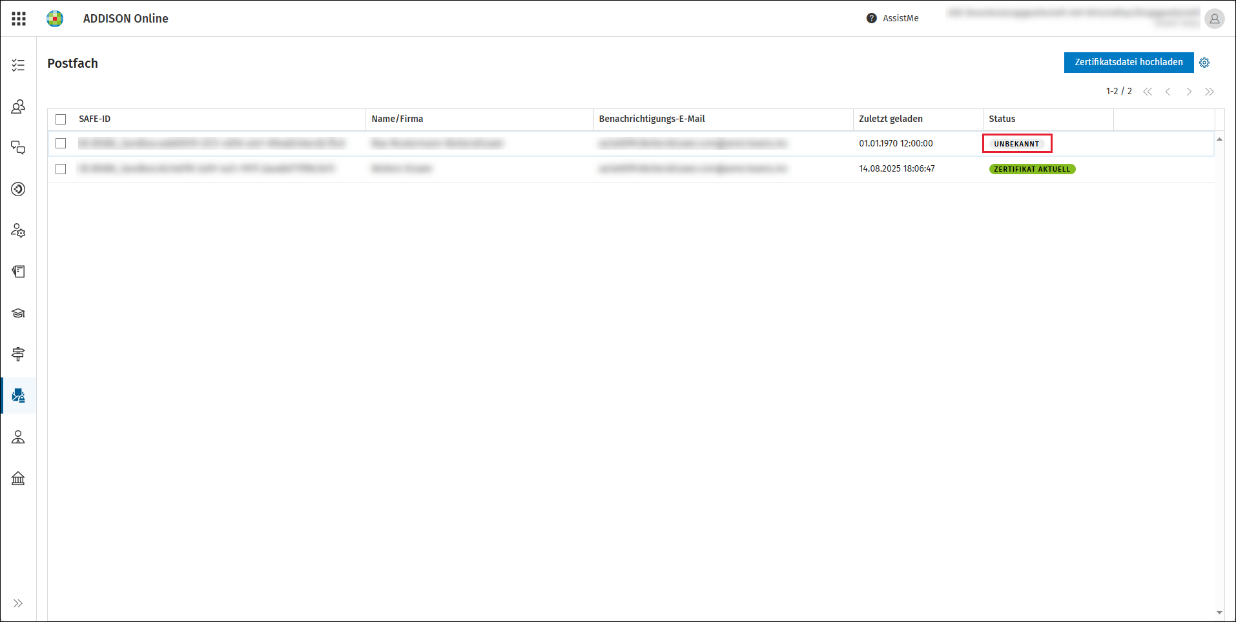Click date 14.08.2025 18:06:47

coord(896,168)
